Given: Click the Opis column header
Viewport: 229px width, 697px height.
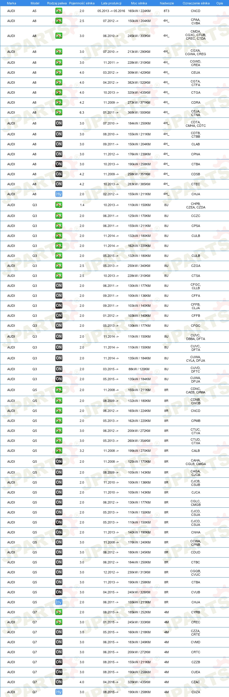Looking at the screenshot, I should click(x=220, y=3).
